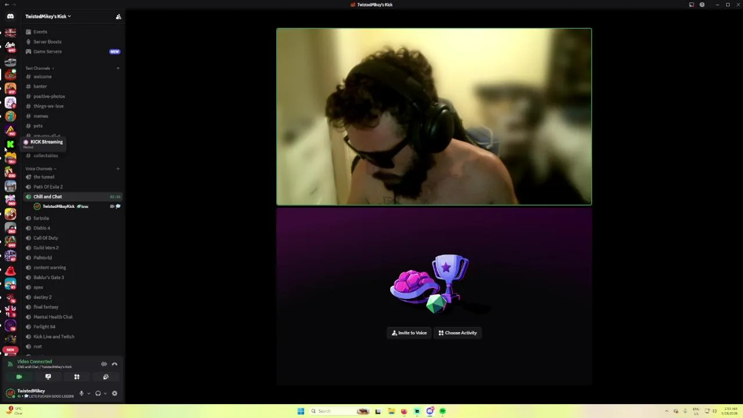This screenshot has height=418, width=743.
Task: Turn off camera in voice panel
Action: coord(19,377)
